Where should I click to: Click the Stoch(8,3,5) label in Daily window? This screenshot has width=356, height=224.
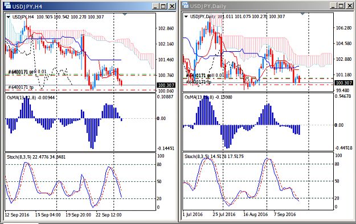click(197, 156)
